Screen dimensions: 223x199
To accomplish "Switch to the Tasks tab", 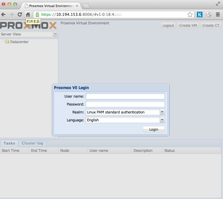I will [9, 143].
